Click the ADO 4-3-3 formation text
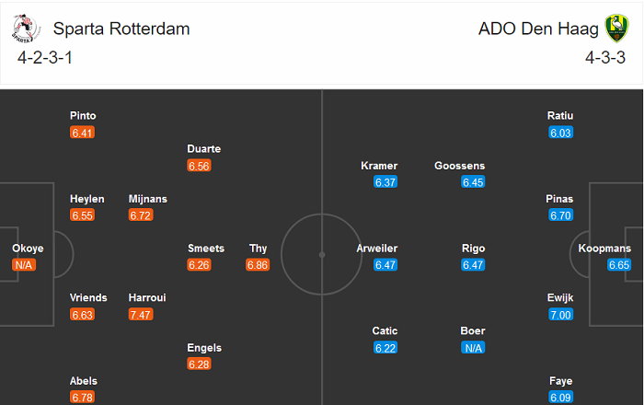The width and height of the screenshot is (644, 405). tap(604, 58)
